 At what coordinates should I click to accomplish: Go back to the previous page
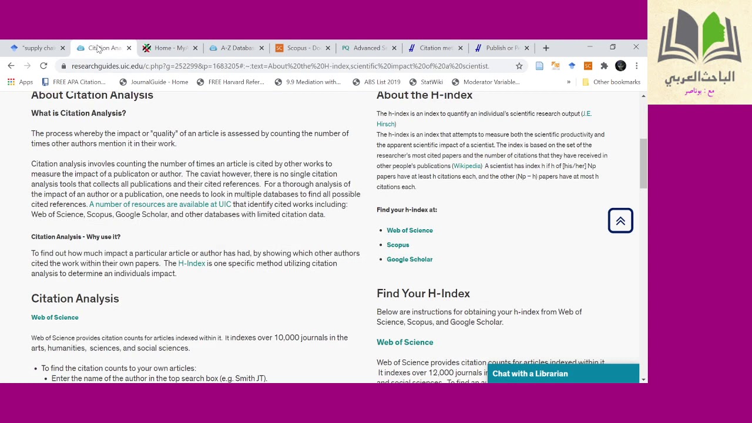11,66
